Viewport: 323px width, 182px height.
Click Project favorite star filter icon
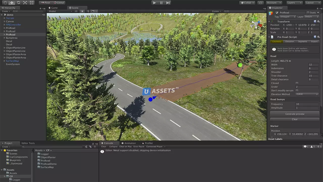(x=95, y=147)
